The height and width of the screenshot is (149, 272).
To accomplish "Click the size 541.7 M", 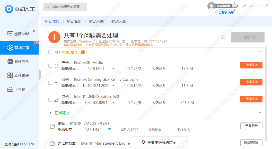I will pyautogui.click(x=187, y=103).
